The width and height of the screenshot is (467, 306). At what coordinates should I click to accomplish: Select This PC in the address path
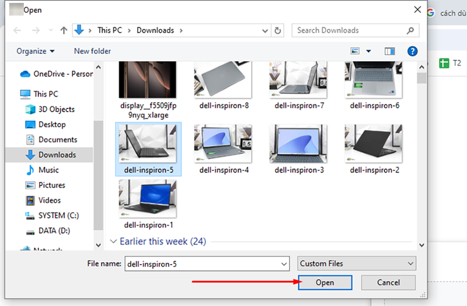[x=110, y=30]
